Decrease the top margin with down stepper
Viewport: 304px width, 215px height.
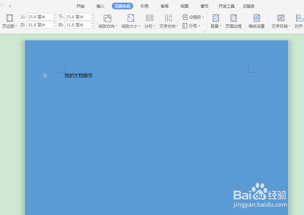pyautogui.click(x=54, y=18)
